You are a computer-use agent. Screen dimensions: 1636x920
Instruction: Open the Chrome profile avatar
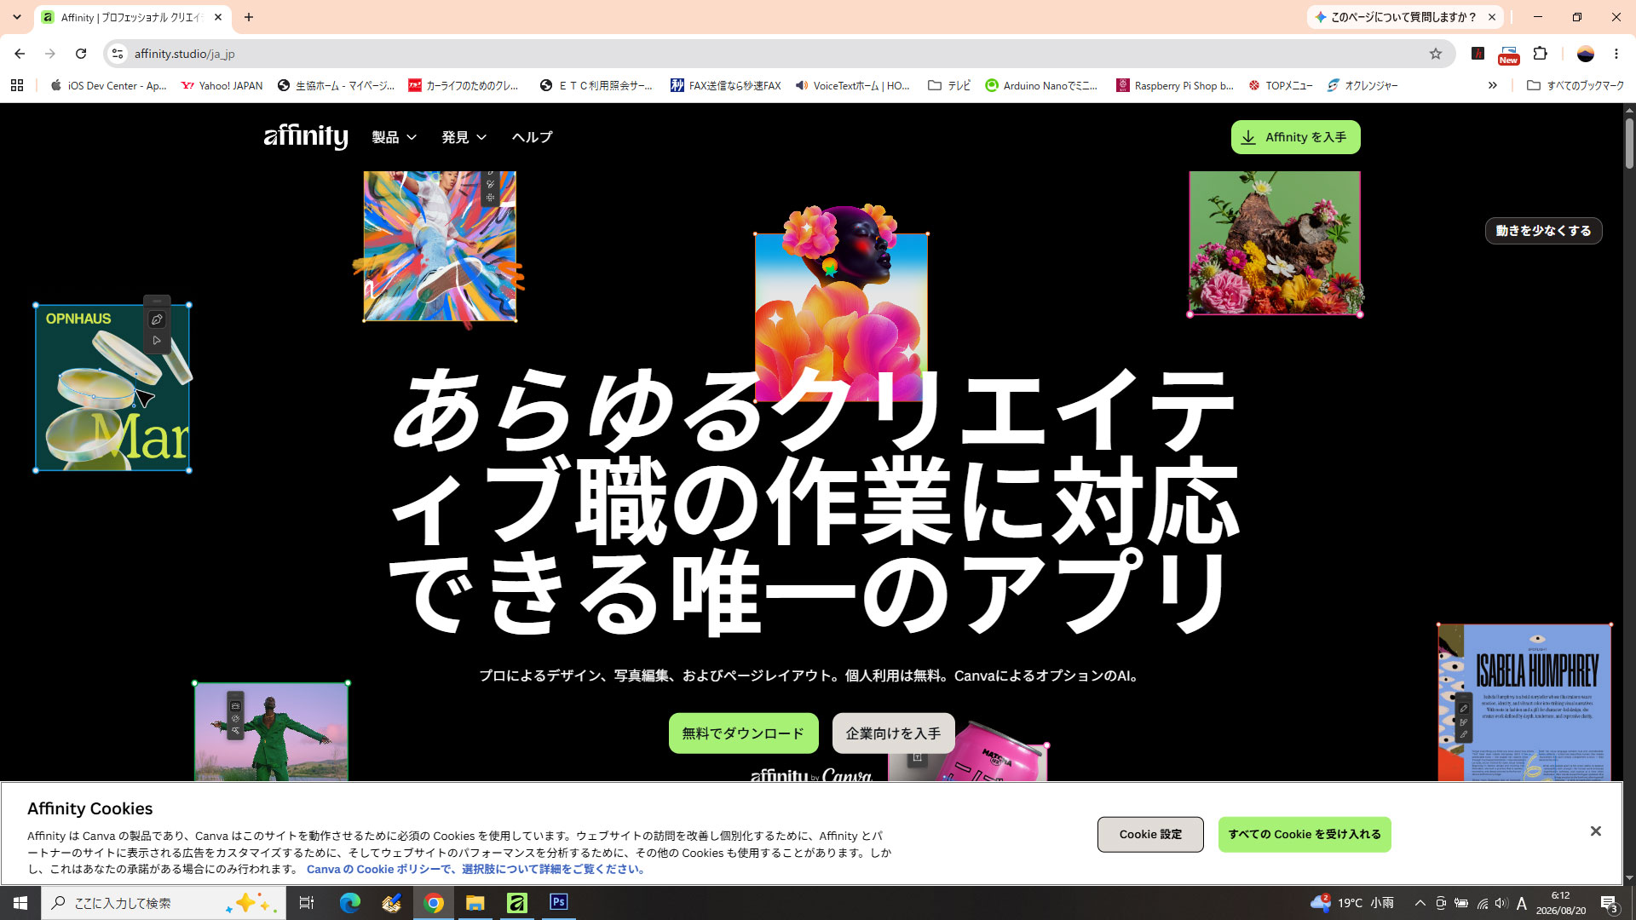1586,54
